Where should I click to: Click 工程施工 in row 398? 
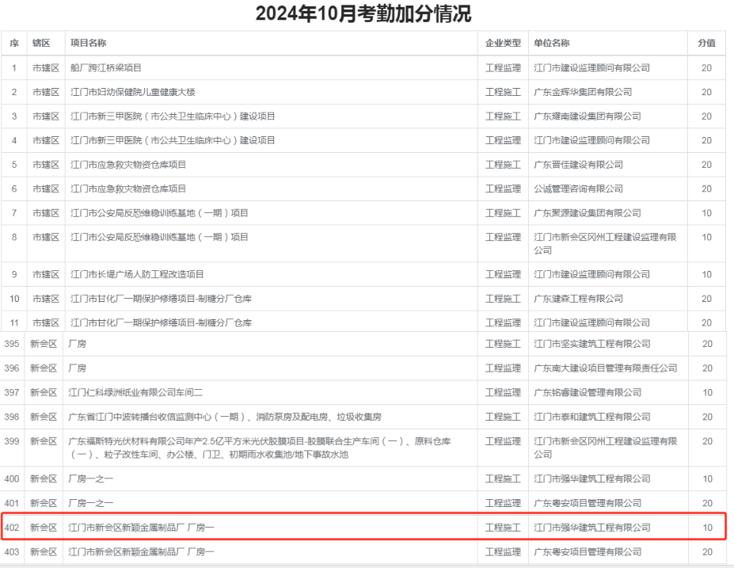tap(503, 417)
